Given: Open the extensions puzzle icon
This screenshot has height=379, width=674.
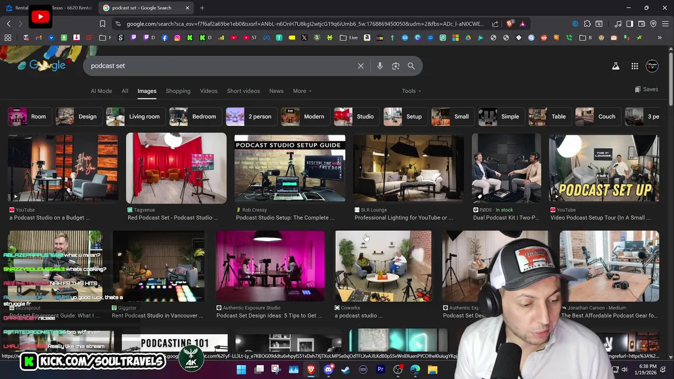Looking at the screenshot, I should (x=587, y=24).
